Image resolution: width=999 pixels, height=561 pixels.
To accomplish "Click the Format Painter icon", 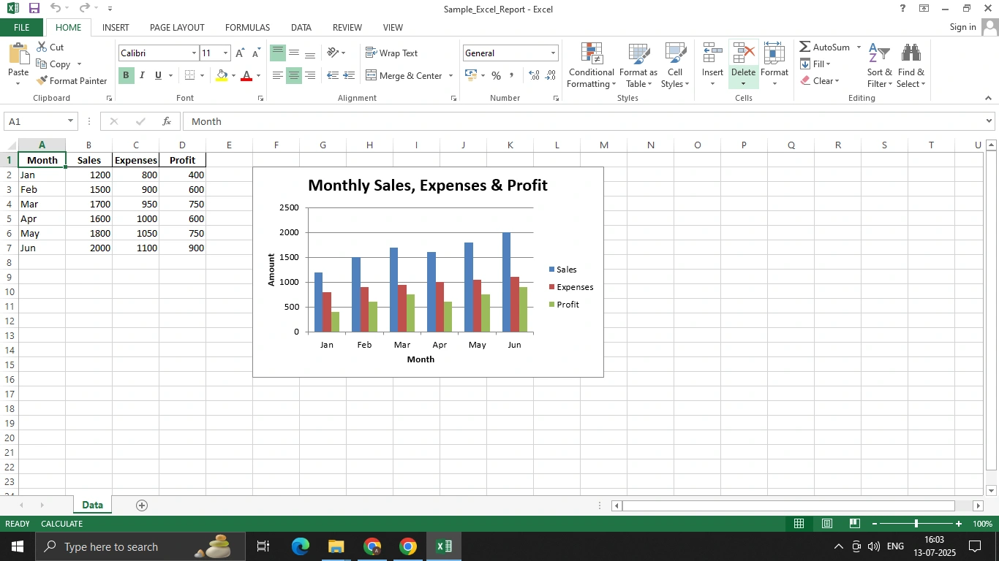I will point(42,81).
